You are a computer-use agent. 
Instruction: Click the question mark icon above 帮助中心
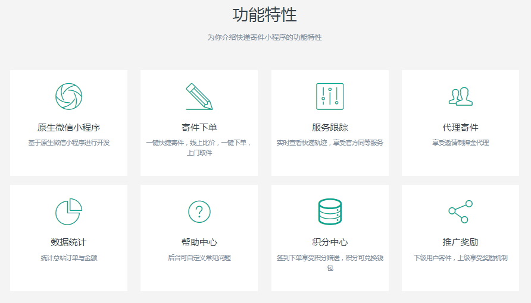coord(199,212)
